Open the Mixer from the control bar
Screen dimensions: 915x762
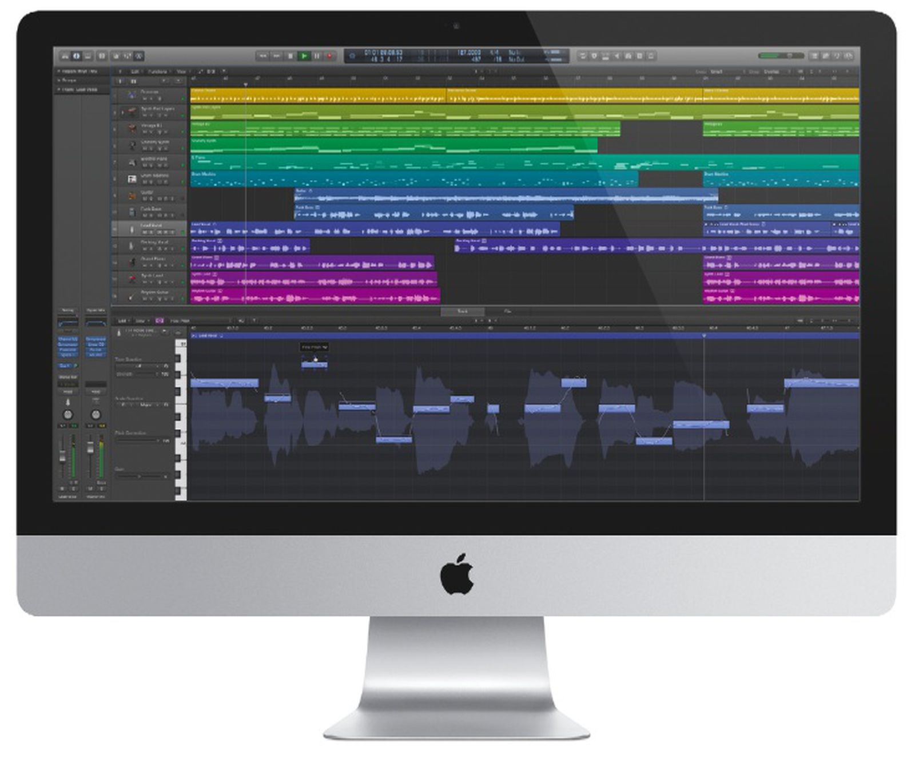128,56
